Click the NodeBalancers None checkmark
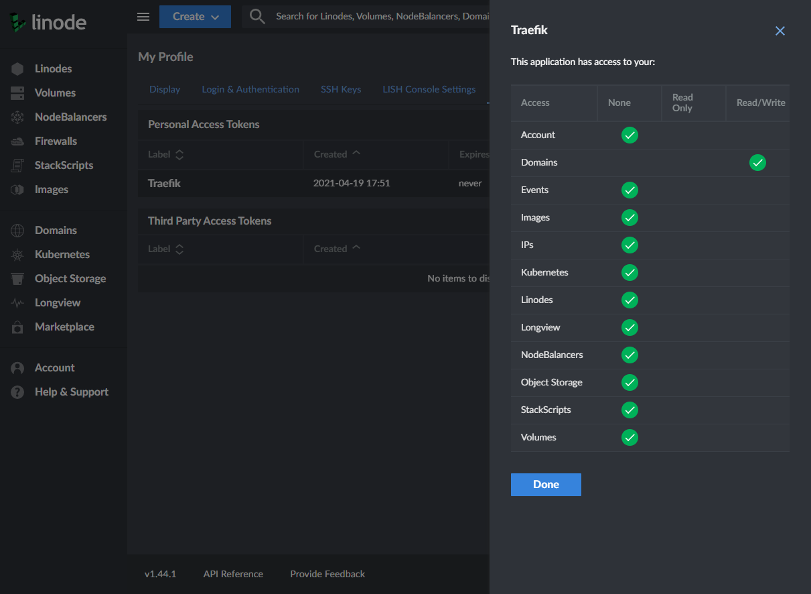The image size is (811, 594). pyautogui.click(x=630, y=355)
